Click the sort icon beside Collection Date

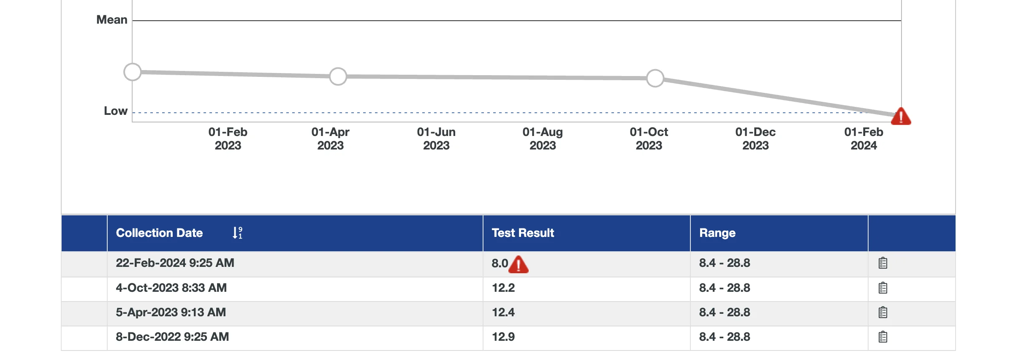point(237,233)
